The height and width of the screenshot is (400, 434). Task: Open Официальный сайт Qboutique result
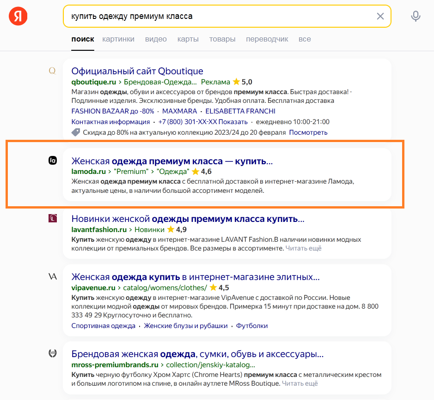coord(137,71)
